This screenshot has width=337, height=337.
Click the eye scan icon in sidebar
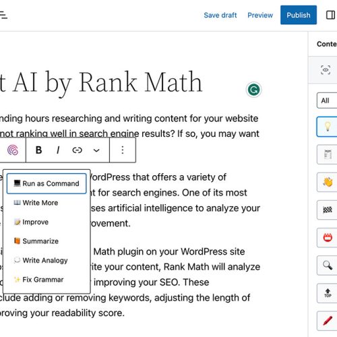click(326, 70)
